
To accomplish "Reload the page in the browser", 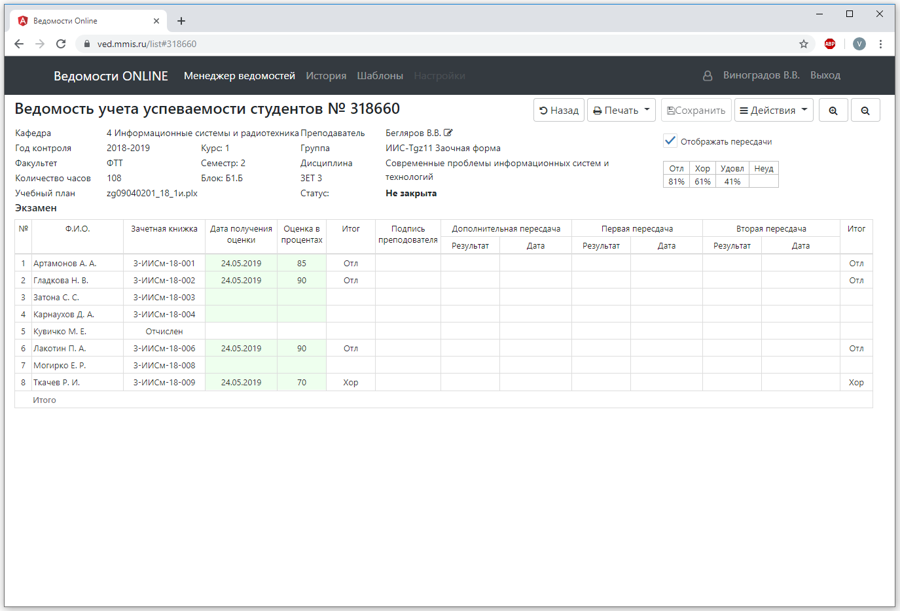I will click(61, 44).
